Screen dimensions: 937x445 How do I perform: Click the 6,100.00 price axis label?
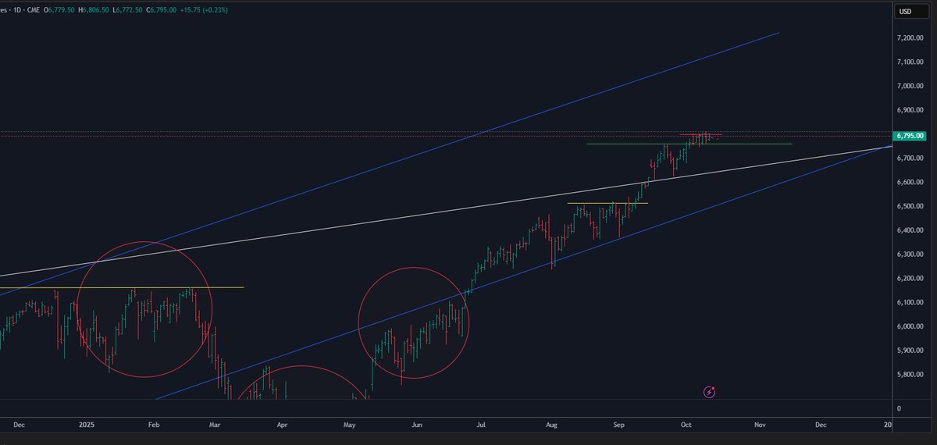910,302
